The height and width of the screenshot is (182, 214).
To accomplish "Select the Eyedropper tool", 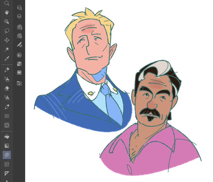I will (x=7, y=58).
